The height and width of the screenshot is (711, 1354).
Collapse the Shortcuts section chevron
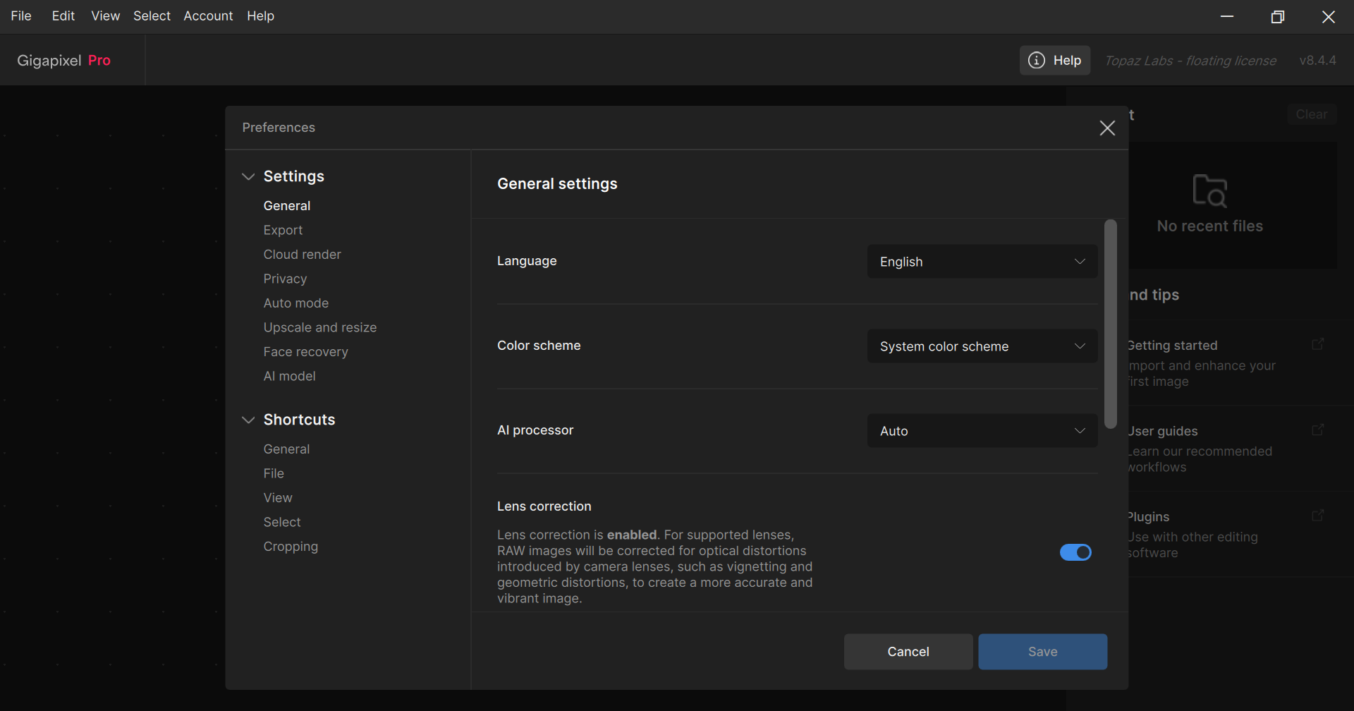(x=248, y=420)
